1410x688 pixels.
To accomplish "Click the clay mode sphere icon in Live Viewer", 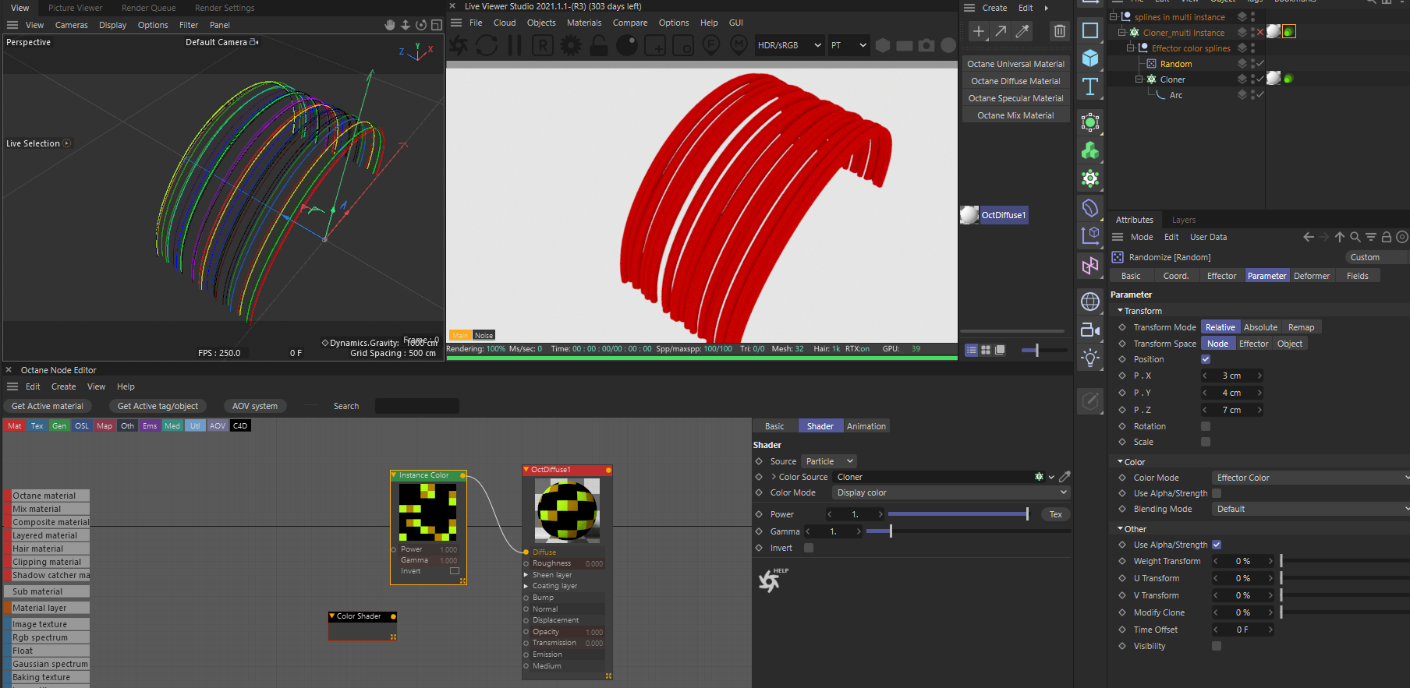I will (627, 45).
